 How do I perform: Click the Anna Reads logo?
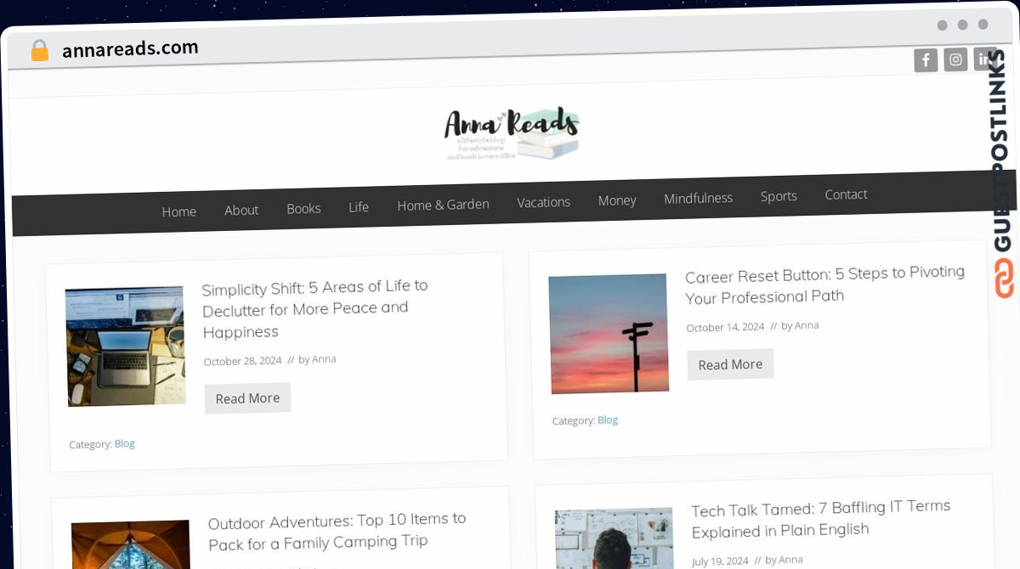coord(513,134)
